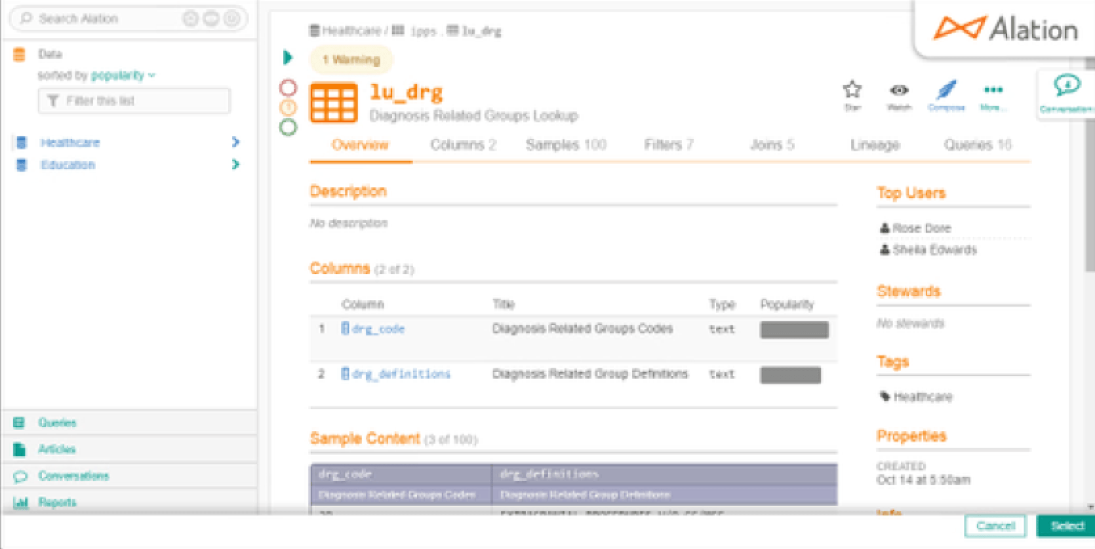Click the Filter this list field
Screen dimensions: 1095x549
tap(134, 101)
